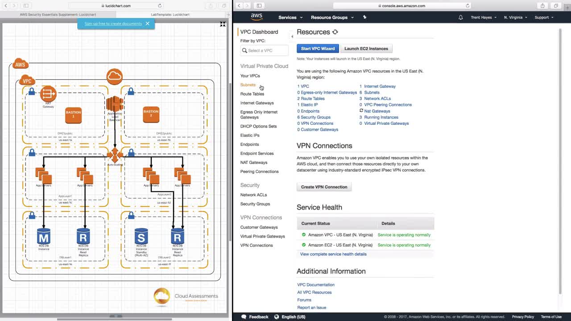Select the Bastion 2 instance icon
This screenshot has width=571, height=321.
pos(151,115)
